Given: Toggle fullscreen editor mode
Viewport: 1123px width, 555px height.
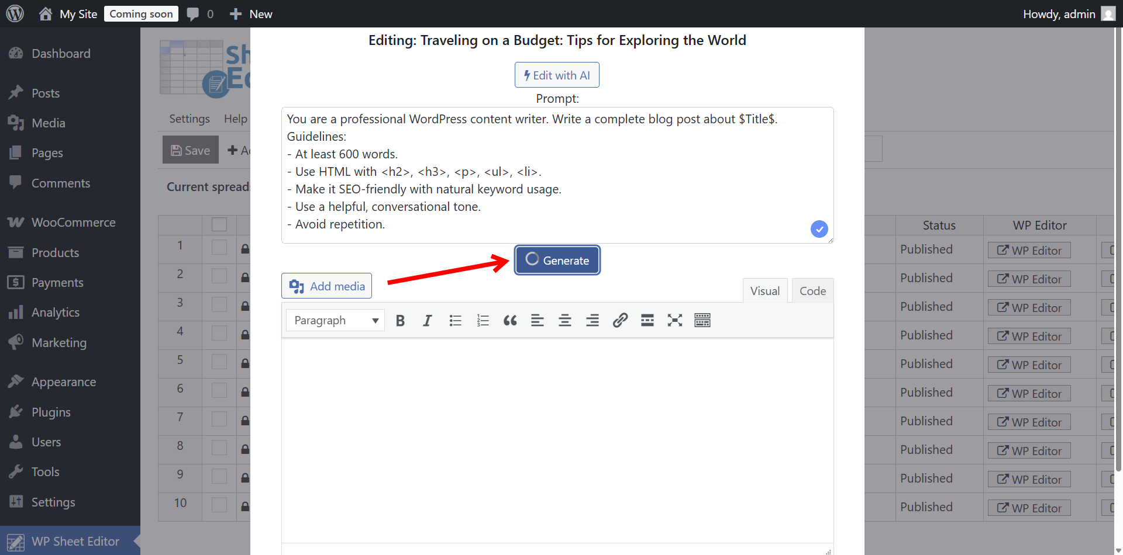Looking at the screenshot, I should click(x=675, y=320).
